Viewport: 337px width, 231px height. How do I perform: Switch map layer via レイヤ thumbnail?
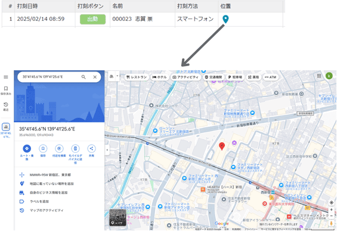tap(118, 217)
